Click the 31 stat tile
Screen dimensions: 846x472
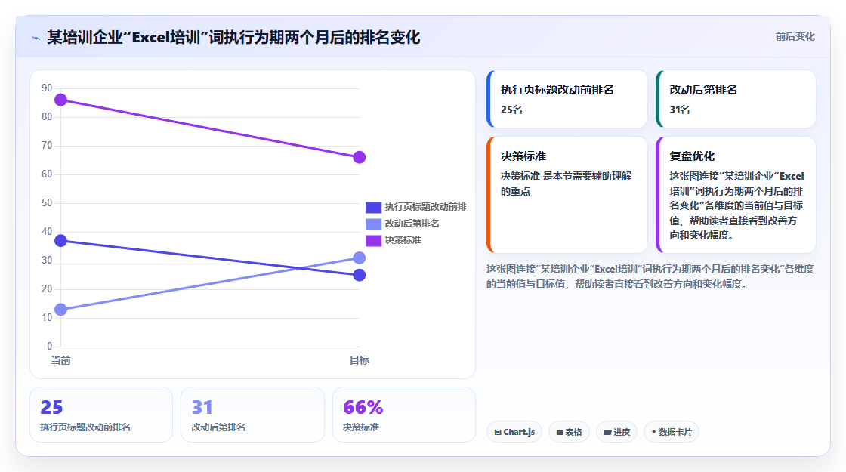click(252, 415)
